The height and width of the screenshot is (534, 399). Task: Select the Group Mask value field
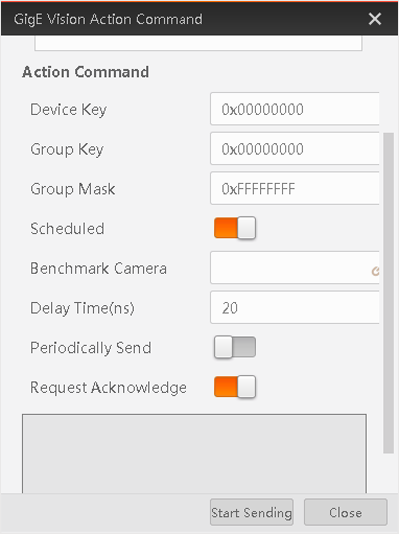[295, 189]
